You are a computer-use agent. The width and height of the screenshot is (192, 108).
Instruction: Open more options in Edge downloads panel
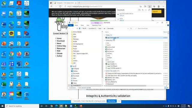point(146,10)
